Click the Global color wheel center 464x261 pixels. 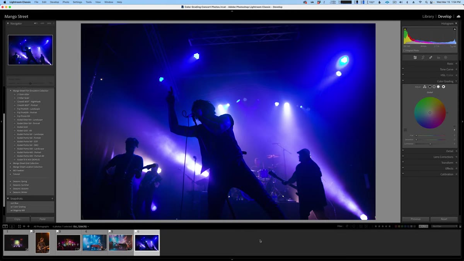pyautogui.click(x=430, y=113)
